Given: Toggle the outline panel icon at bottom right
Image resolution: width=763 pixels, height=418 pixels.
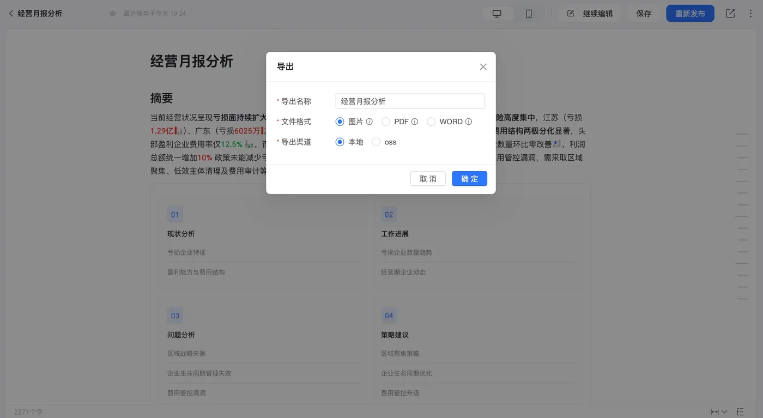Looking at the screenshot, I should [x=741, y=412].
